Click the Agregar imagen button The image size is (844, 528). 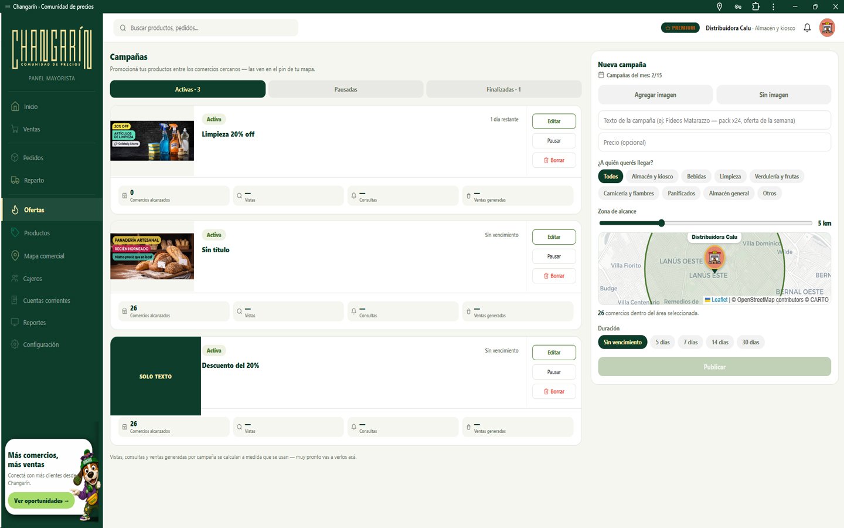click(655, 95)
